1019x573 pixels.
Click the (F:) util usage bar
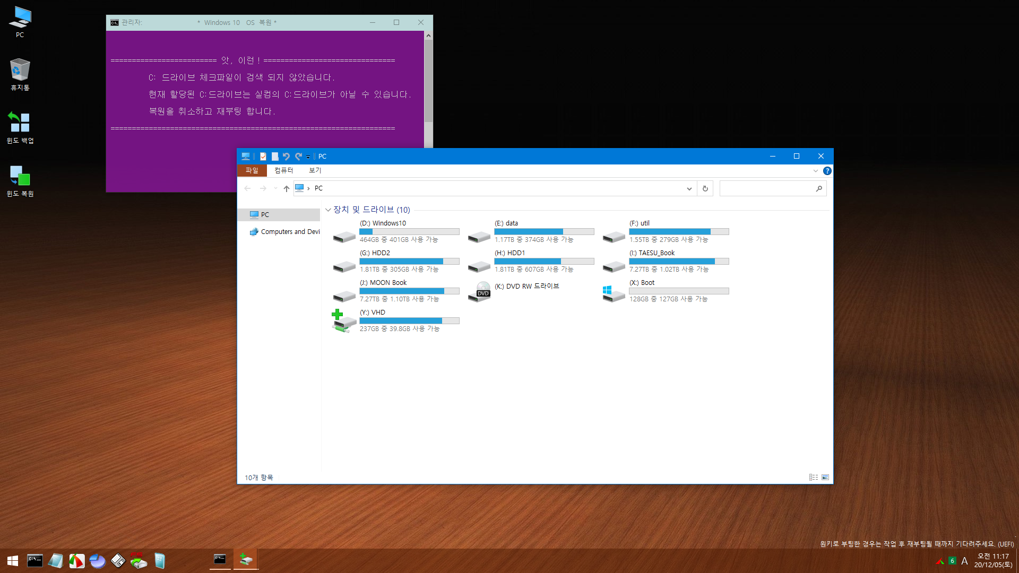[679, 232]
